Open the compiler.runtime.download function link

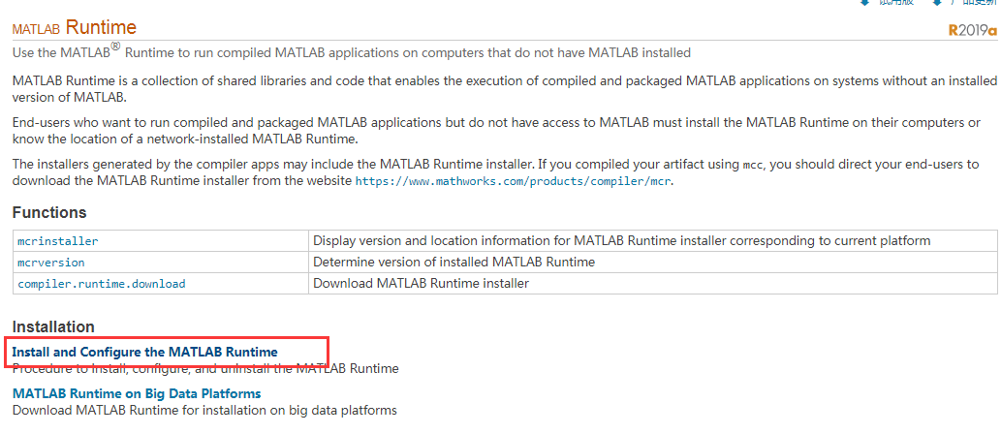(102, 283)
